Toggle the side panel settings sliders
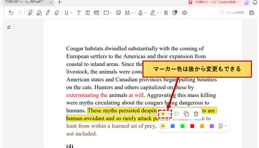This screenshot has height=148, width=259. point(9,27)
